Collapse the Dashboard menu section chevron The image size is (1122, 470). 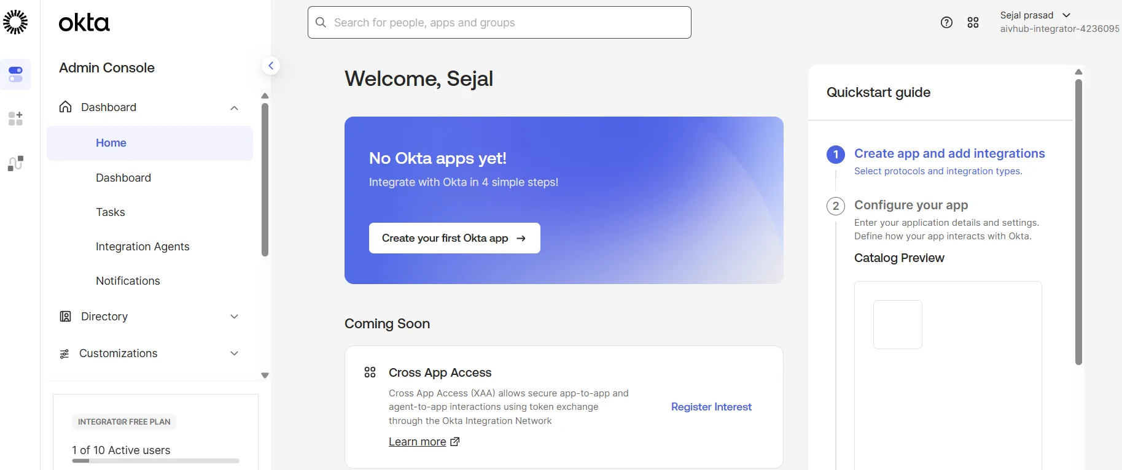(x=234, y=108)
